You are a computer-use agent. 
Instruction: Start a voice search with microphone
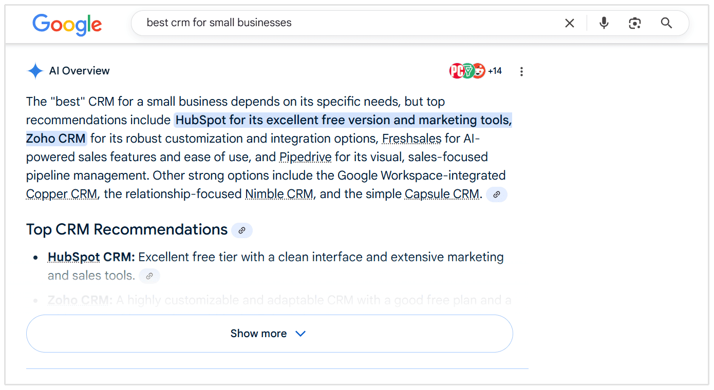click(x=604, y=23)
